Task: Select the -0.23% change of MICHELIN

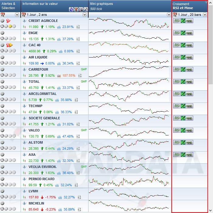Action: tap(51, 209)
